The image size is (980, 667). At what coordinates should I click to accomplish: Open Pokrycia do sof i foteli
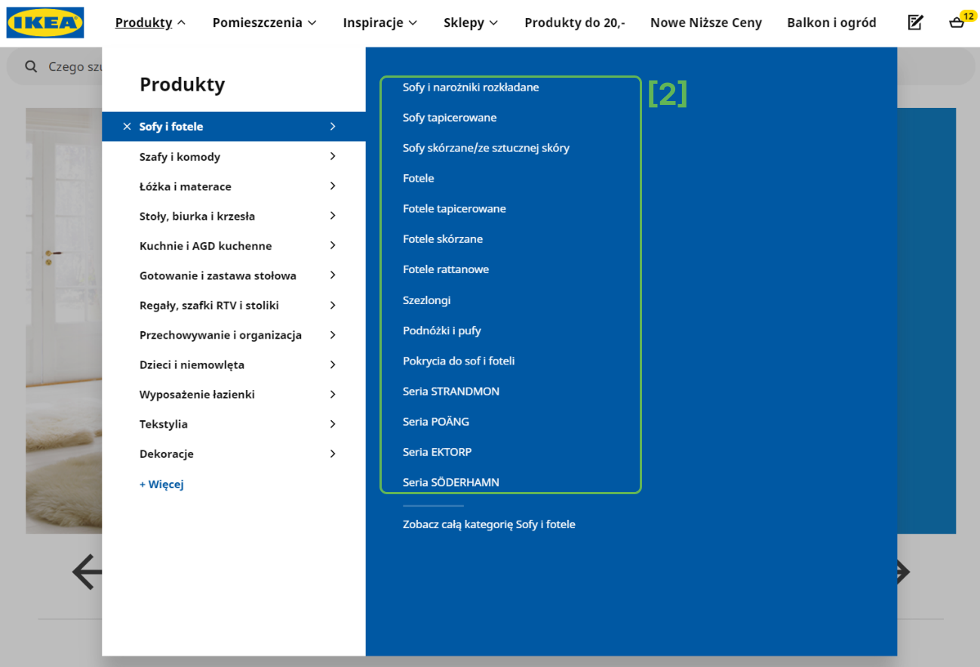[459, 361]
